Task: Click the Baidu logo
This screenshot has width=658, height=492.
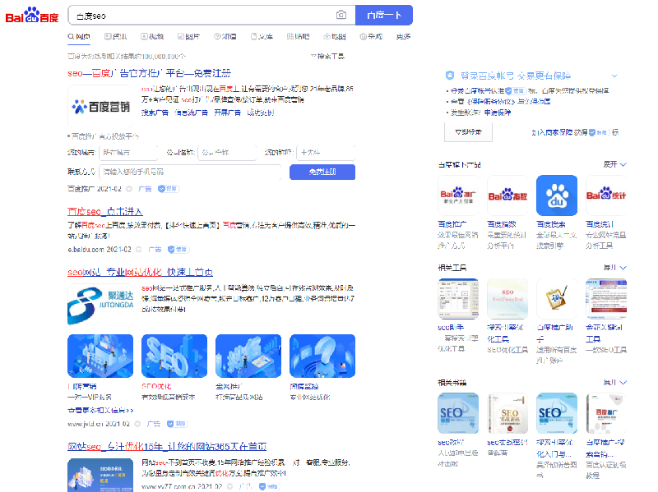Action: click(32, 16)
